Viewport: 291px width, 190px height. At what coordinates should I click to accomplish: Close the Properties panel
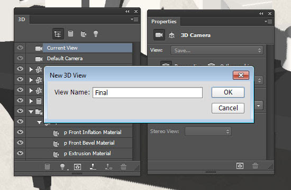coord(270,14)
